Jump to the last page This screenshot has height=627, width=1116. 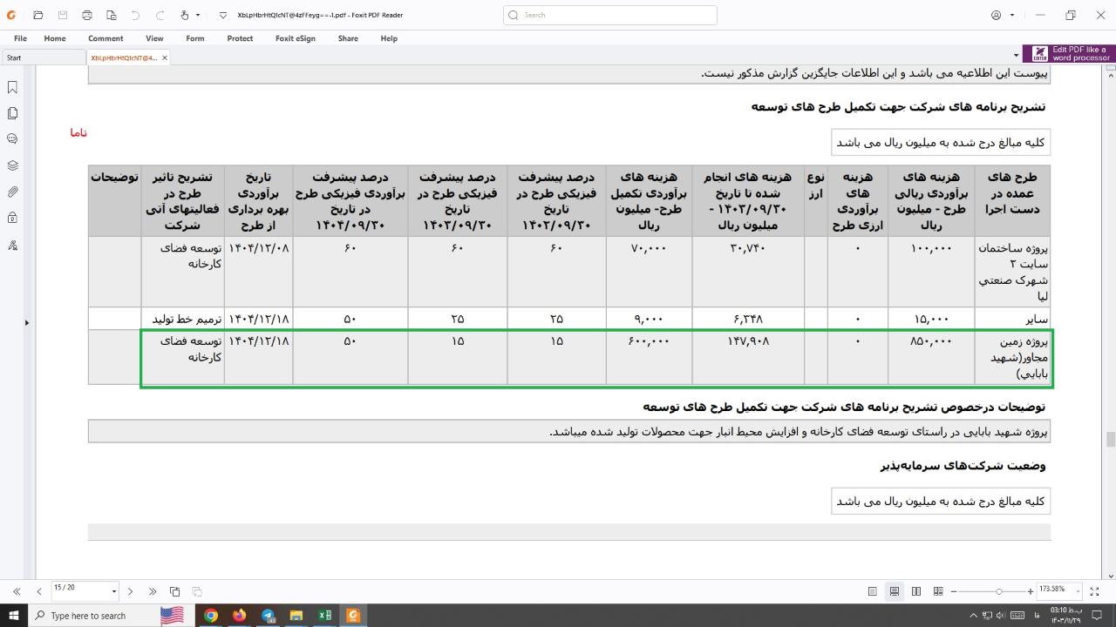click(153, 591)
